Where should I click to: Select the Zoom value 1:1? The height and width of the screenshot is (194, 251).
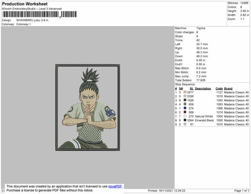coord(242,19)
